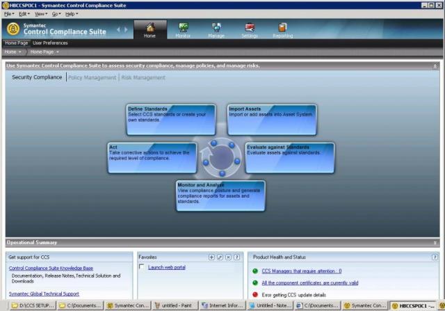Click the Symantec padlock logo
This screenshot has height=311, width=445.
13,29
